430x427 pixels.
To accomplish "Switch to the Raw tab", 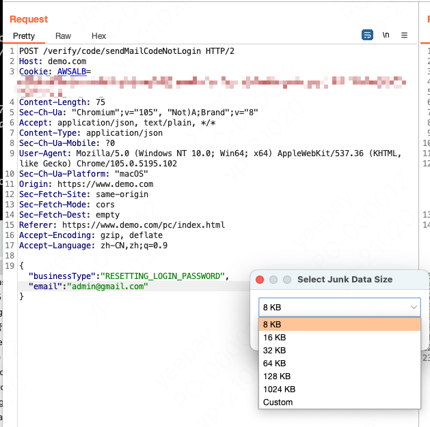I will (63, 36).
